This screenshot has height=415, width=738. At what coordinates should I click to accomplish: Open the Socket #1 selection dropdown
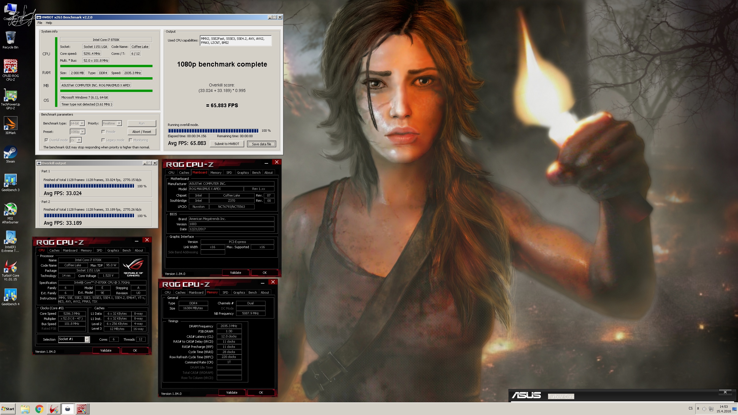(x=74, y=339)
